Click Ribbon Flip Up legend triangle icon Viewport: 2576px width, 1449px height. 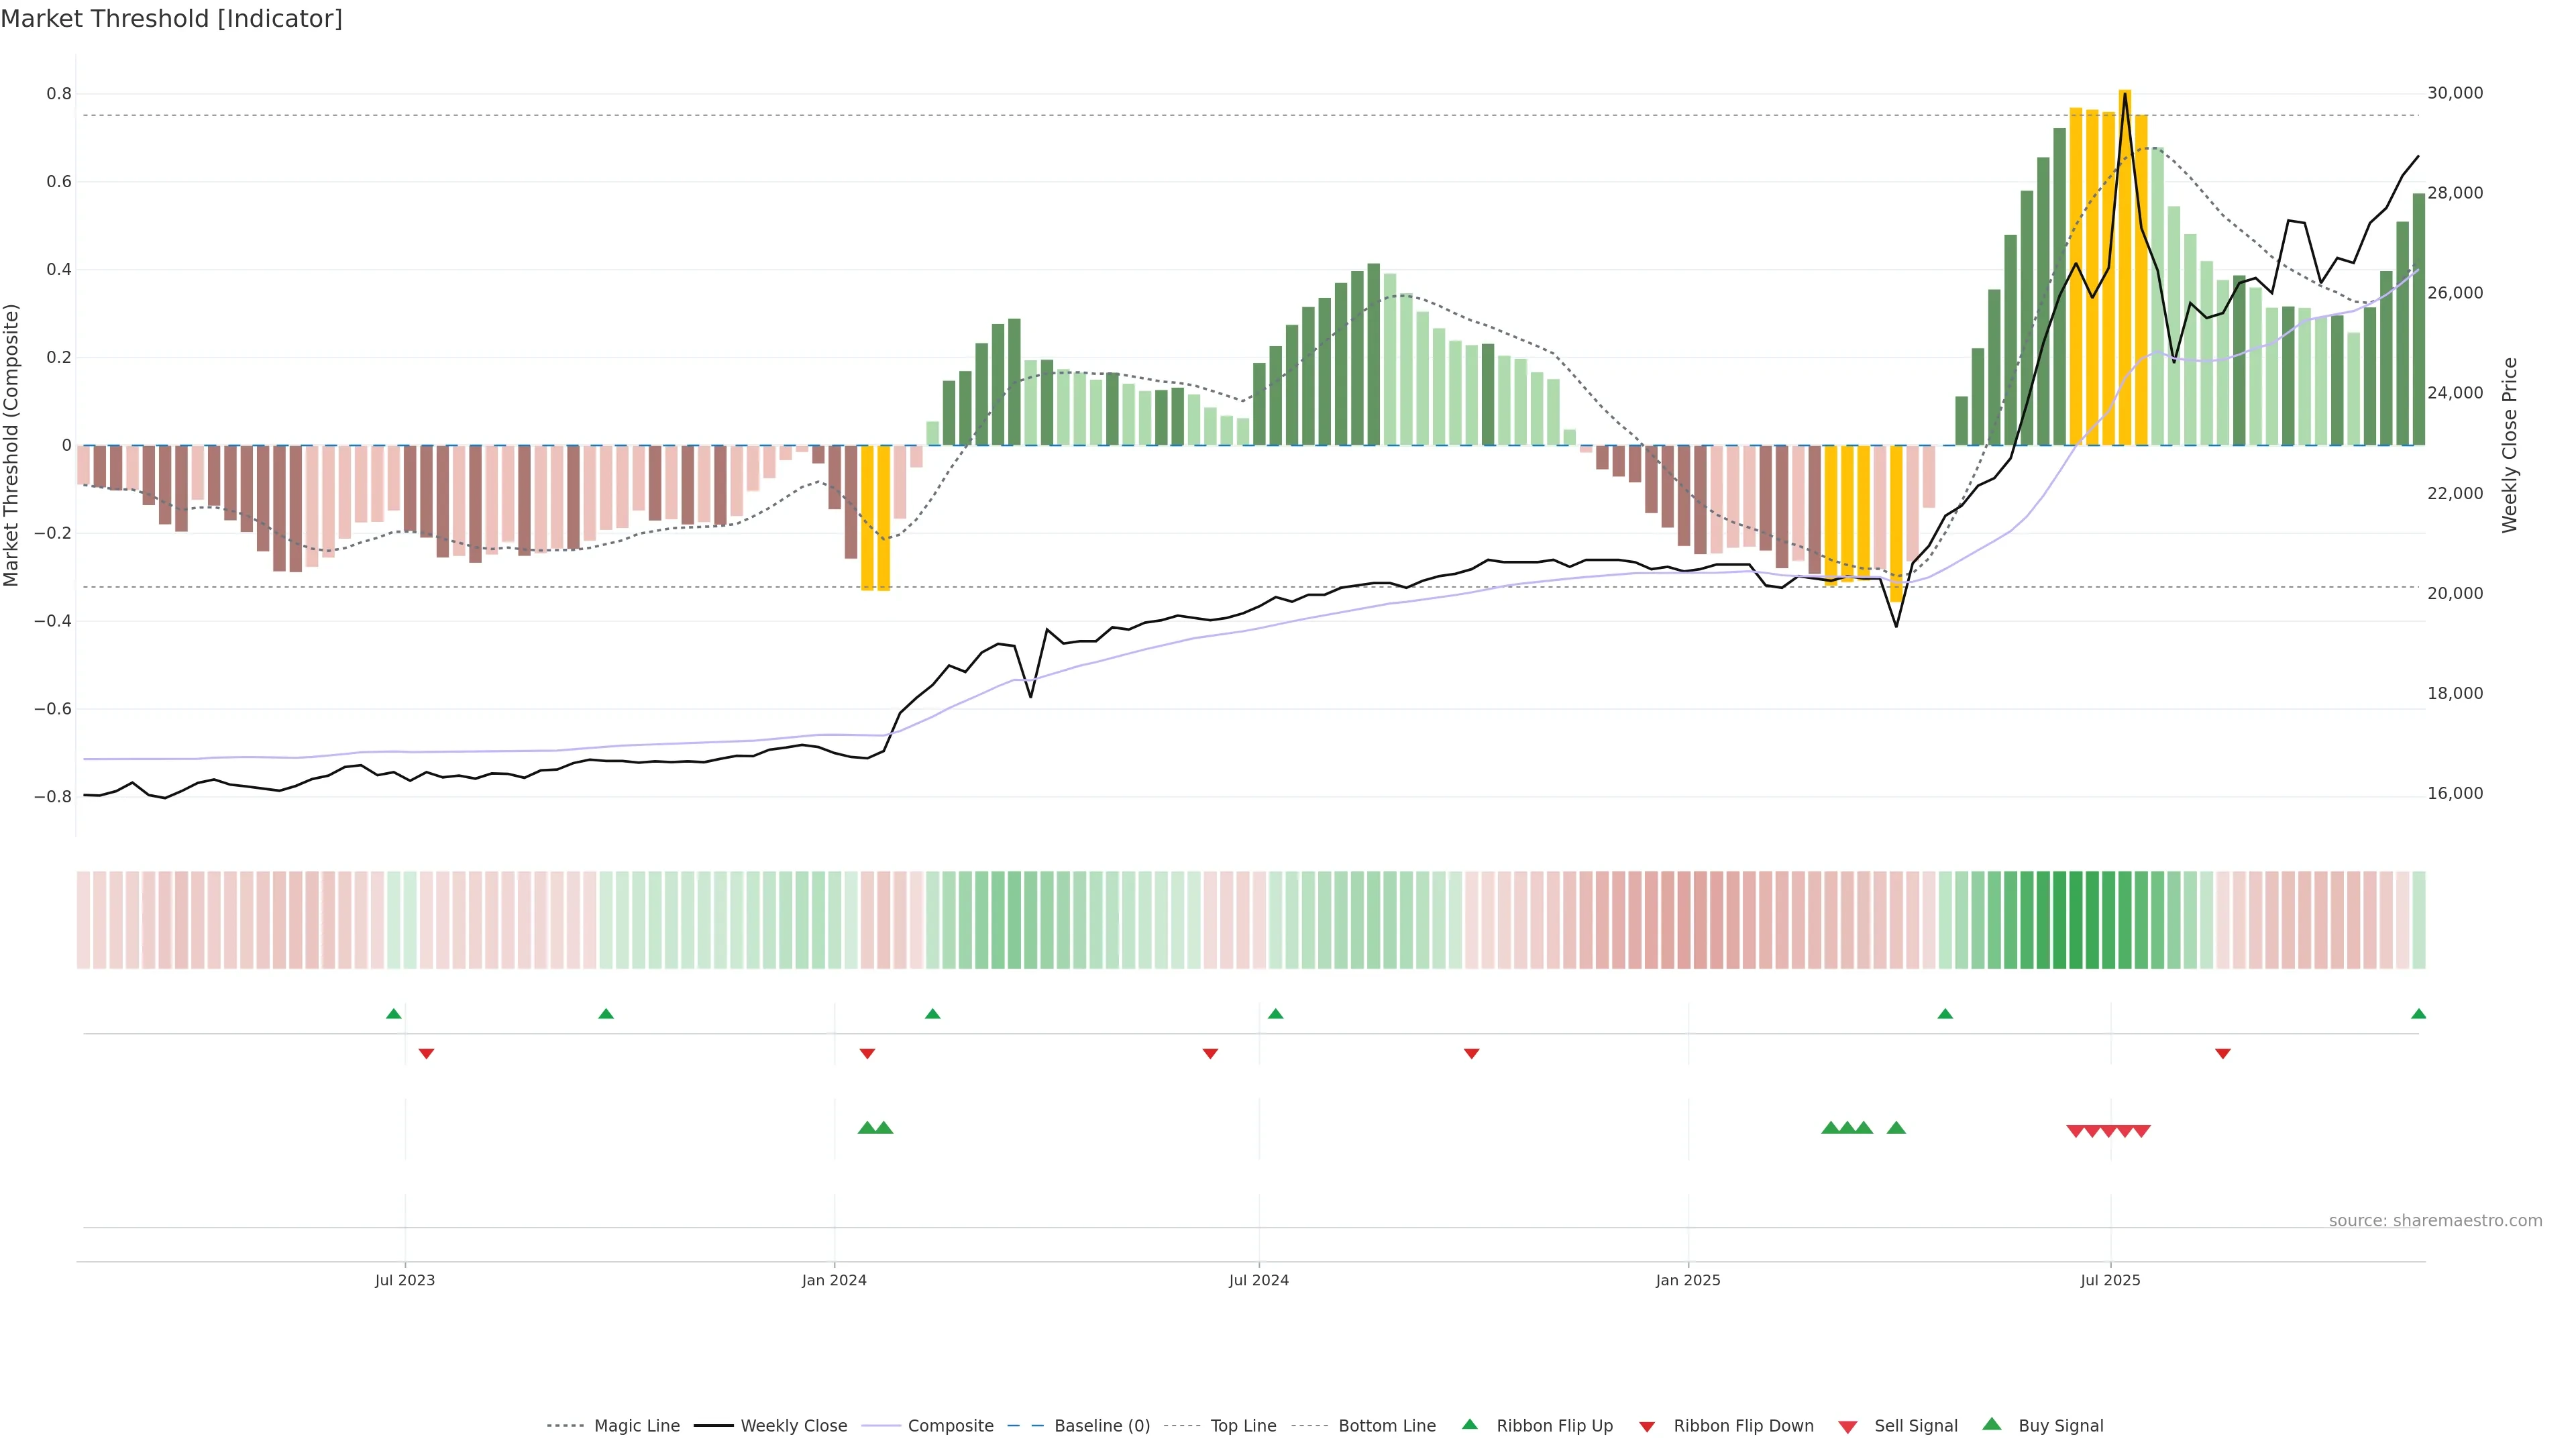click(x=1469, y=1425)
